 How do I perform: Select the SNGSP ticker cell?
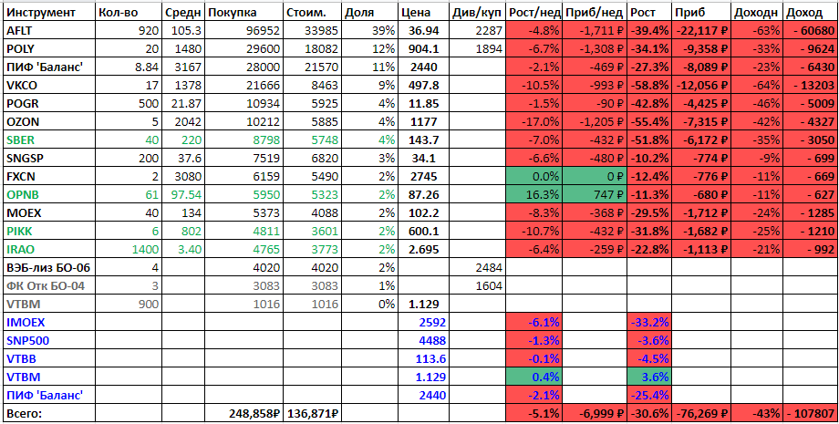tap(48, 159)
